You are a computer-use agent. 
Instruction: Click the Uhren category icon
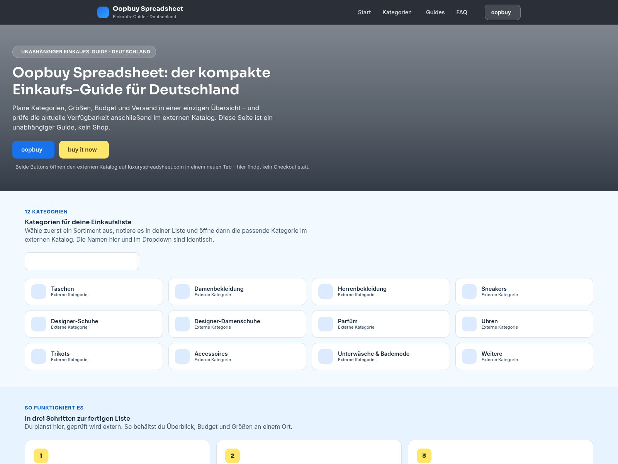[469, 324]
